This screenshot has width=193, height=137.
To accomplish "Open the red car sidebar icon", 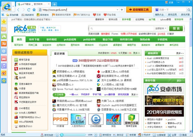I will 4,59.
